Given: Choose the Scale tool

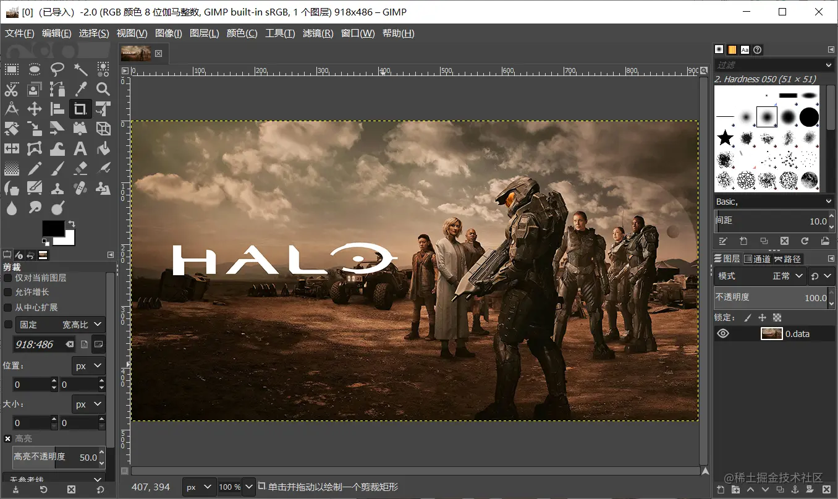Looking at the screenshot, I should tap(35, 129).
